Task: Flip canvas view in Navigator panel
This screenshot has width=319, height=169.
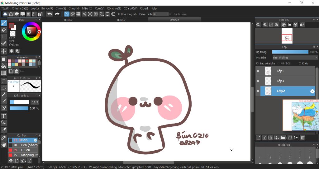Action: click(x=302, y=25)
